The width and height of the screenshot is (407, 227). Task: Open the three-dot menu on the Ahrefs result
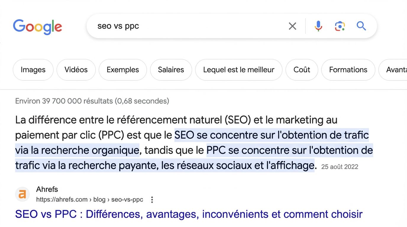click(x=152, y=200)
